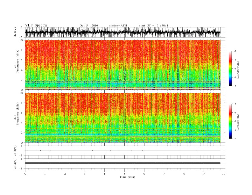252x195 pixels.
Task: Select the "Time (min)" axis label
Action: pos(127,177)
